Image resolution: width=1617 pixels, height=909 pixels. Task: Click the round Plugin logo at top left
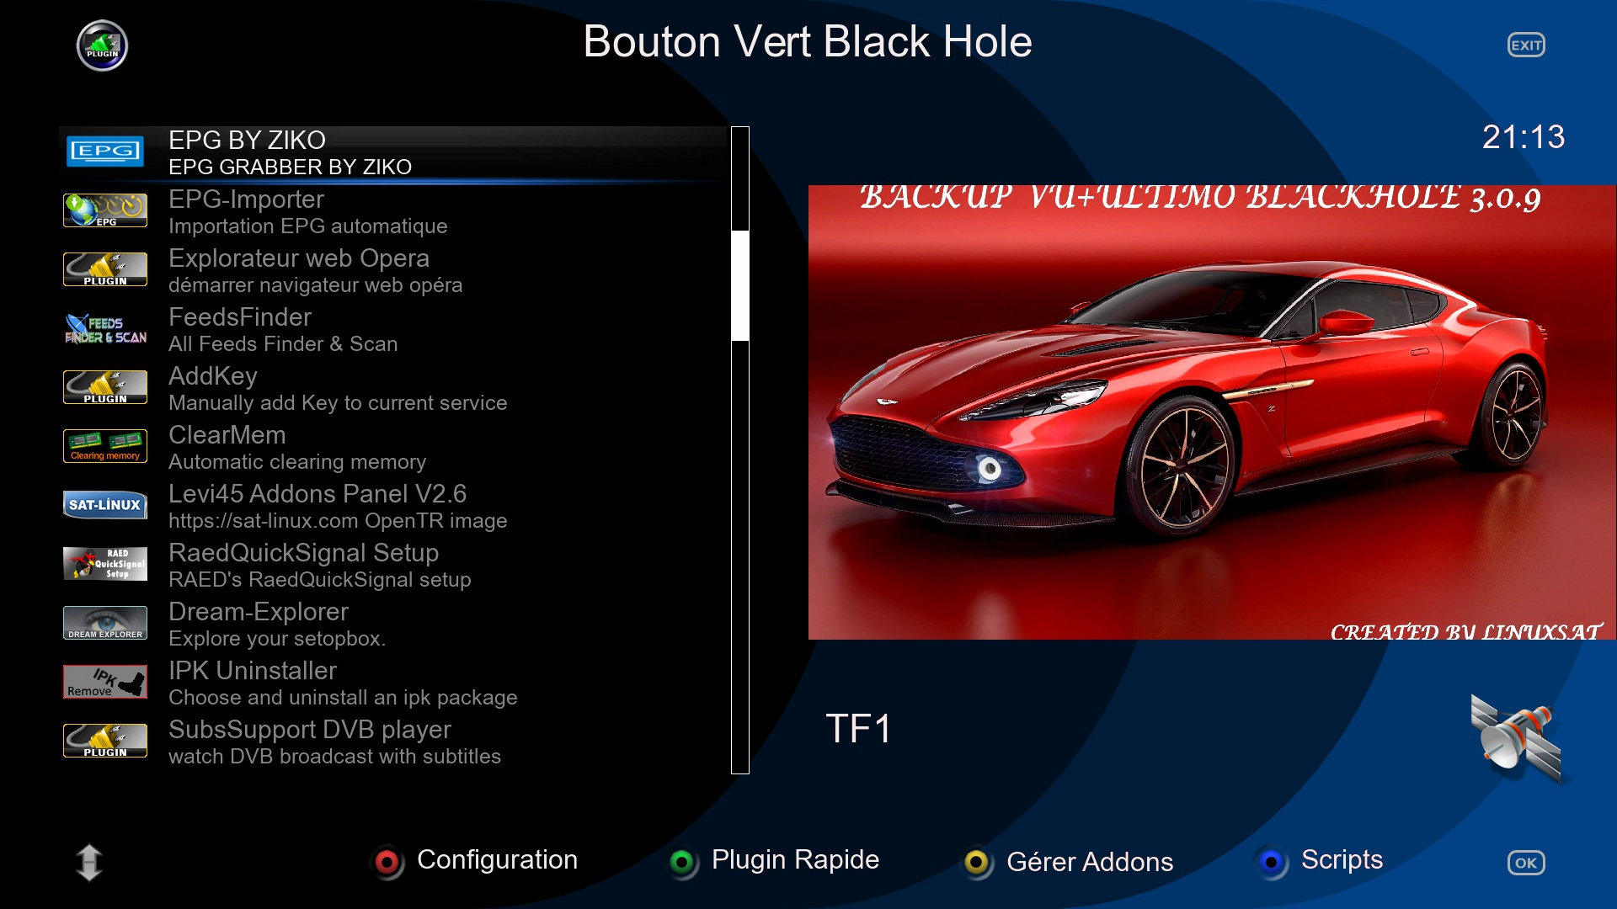coord(102,45)
